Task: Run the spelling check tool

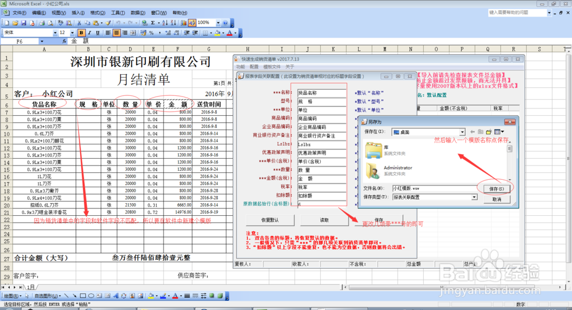Action: coord(61,23)
